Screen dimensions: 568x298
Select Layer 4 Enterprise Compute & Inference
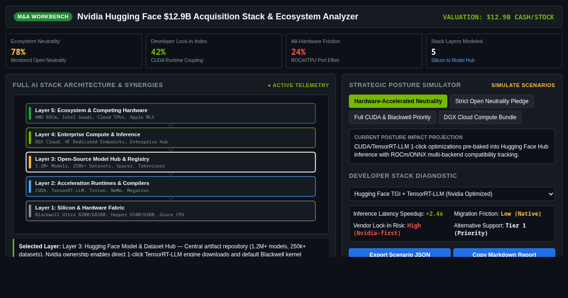click(171, 138)
